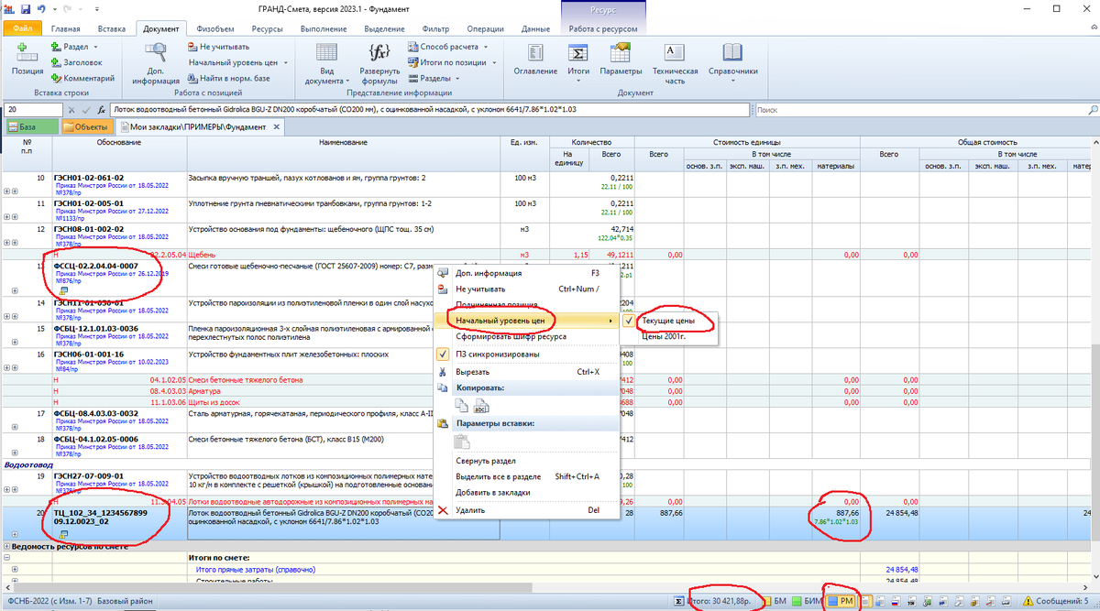
Task: Click in the formula bar text field
Action: 428,109
